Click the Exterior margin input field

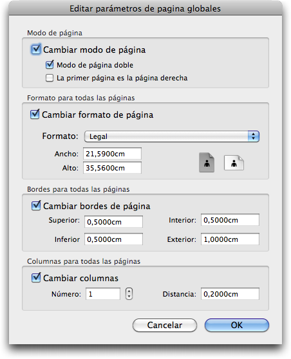tap(230, 239)
